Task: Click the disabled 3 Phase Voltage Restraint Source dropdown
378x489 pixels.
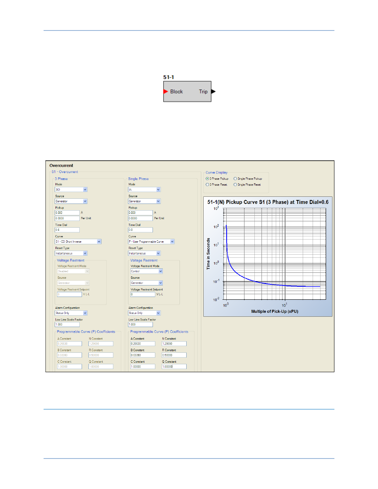Action: [73, 283]
